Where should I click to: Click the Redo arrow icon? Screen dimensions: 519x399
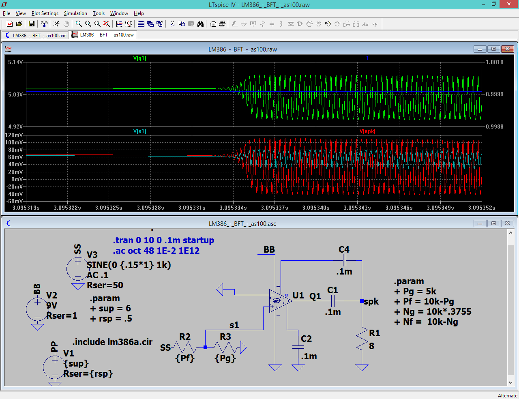337,24
